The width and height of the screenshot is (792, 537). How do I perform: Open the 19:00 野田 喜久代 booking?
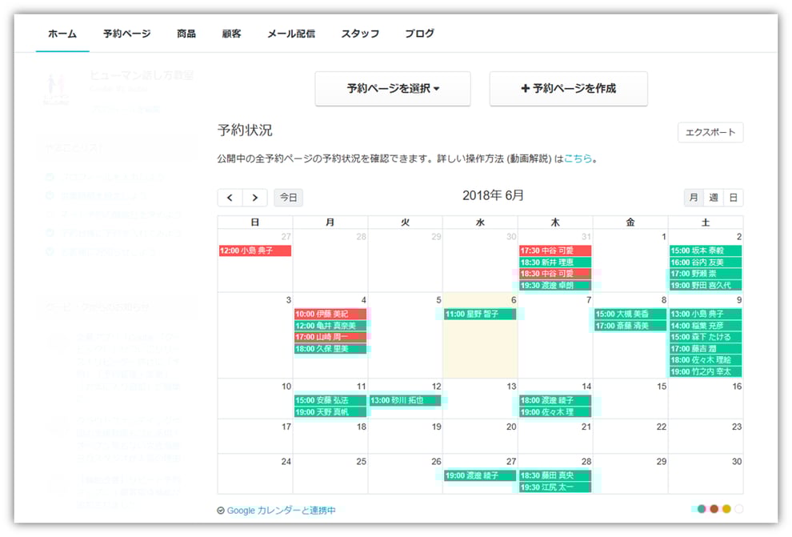coord(706,285)
